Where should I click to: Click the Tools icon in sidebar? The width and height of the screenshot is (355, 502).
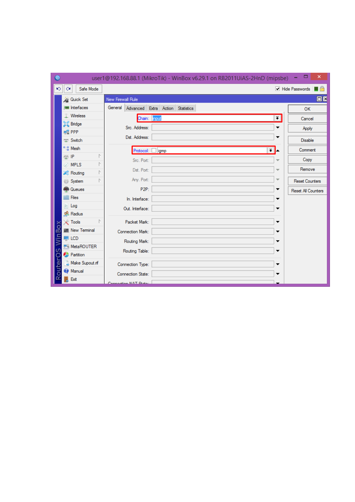66,222
